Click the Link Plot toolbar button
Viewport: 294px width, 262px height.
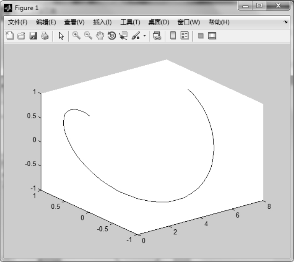(157, 36)
